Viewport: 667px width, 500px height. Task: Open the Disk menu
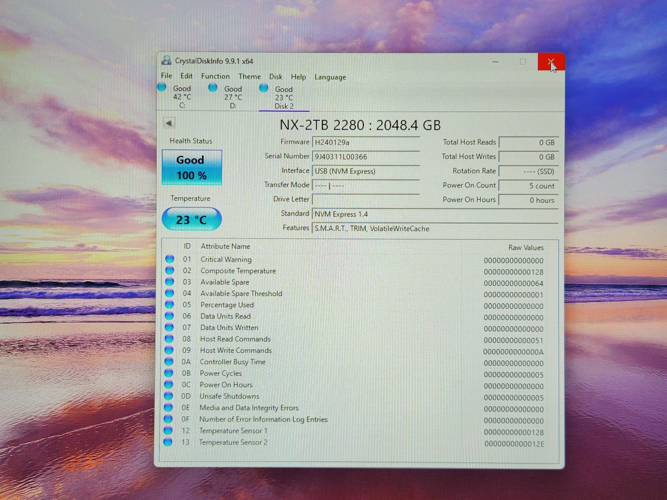(276, 77)
